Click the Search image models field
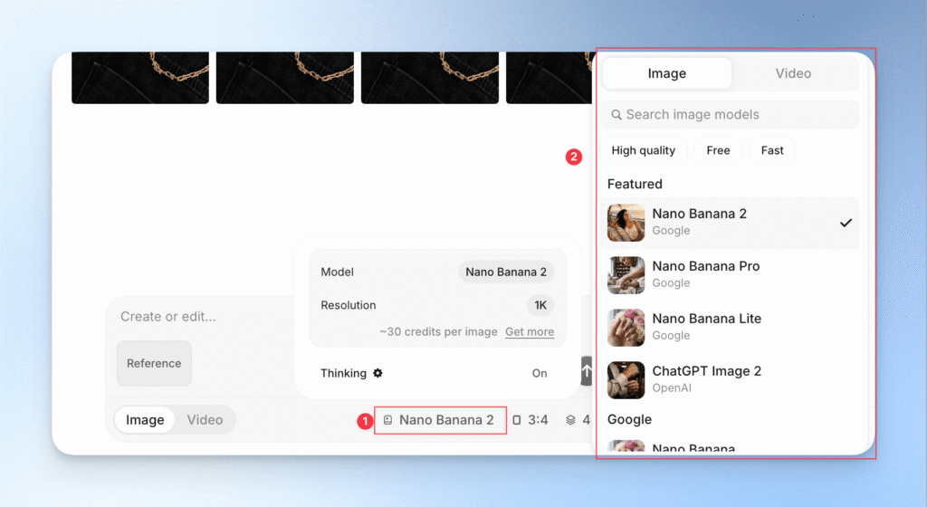The width and height of the screenshot is (927, 507). 730,115
